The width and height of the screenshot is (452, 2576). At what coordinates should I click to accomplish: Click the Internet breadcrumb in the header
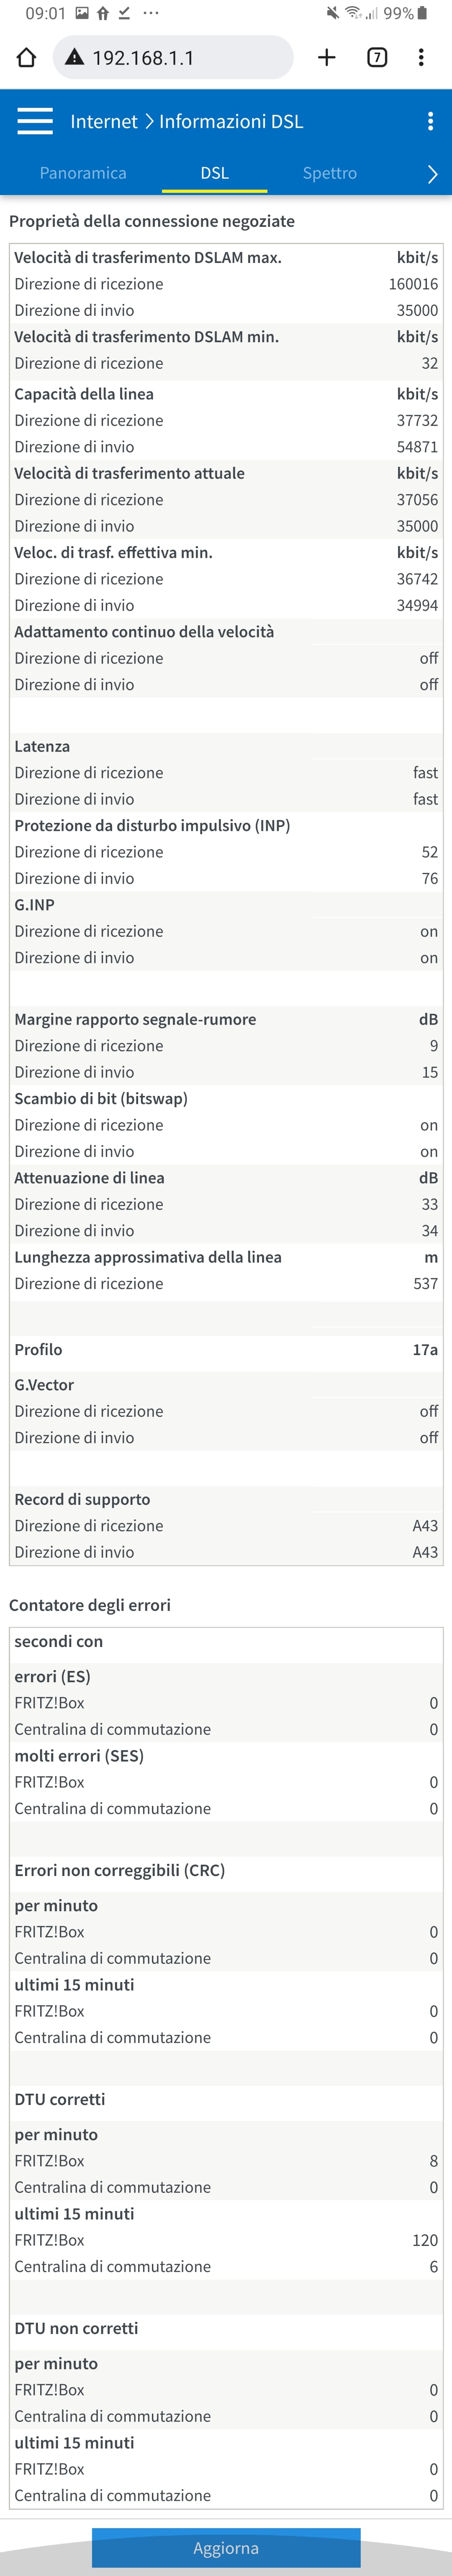[104, 121]
